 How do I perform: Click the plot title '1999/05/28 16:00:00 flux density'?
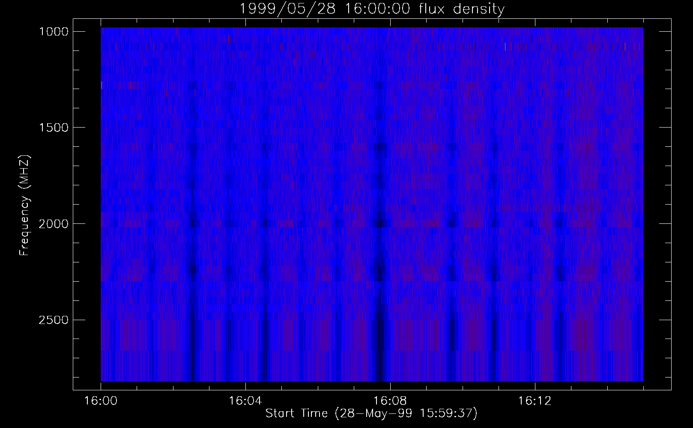372,9
